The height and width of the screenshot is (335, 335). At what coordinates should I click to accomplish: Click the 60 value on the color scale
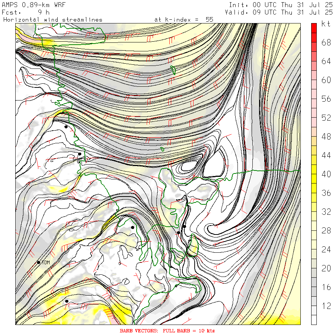326,80
